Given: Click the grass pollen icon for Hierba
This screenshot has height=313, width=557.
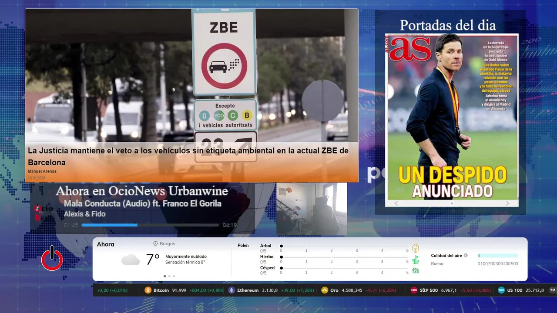Looking at the screenshot, I should (x=416, y=260).
